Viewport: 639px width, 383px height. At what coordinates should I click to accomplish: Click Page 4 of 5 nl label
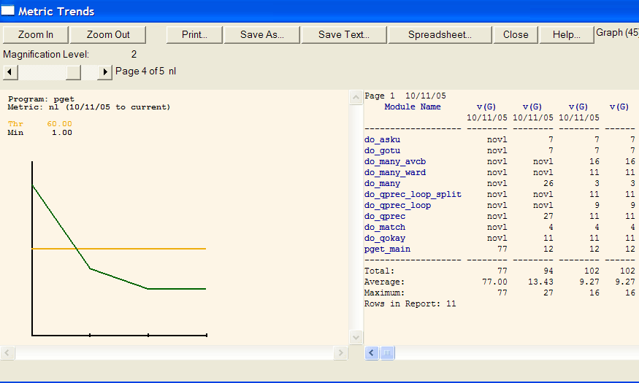145,71
